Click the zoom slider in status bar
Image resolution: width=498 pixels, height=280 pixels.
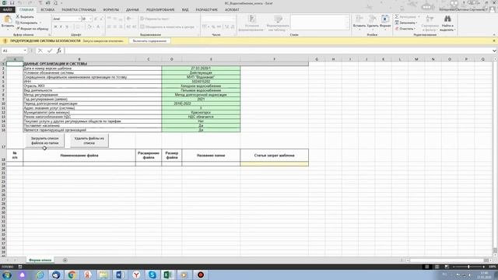point(468,267)
